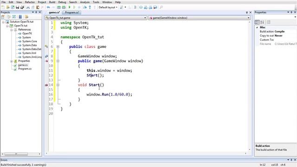Toggle pin on the Errors panel
The width and height of the screenshot is (297, 167).
coord(291,160)
